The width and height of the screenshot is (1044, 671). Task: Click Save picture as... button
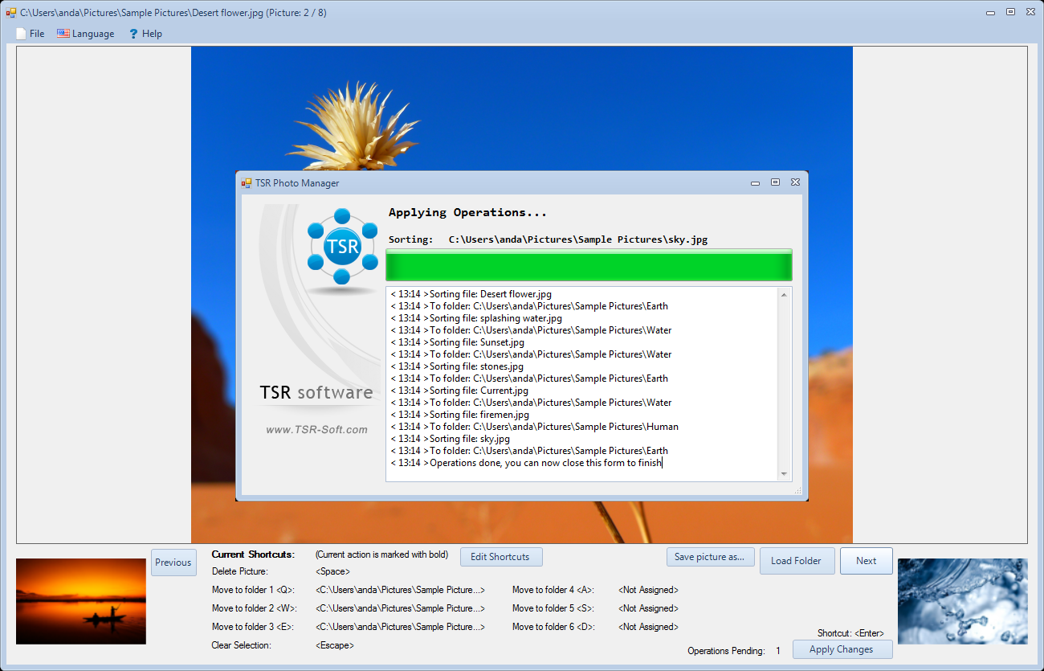coord(710,557)
